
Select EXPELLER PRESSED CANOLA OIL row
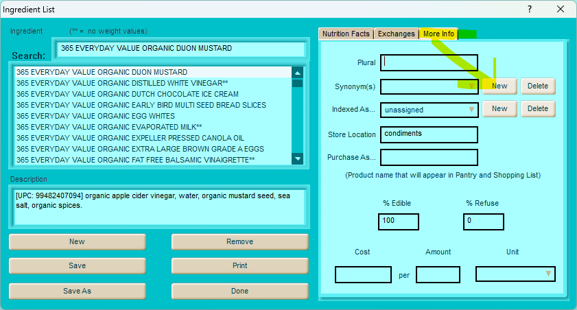pos(153,139)
